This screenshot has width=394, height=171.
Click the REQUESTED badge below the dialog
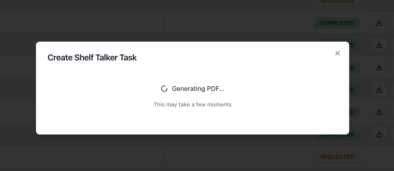(x=337, y=157)
